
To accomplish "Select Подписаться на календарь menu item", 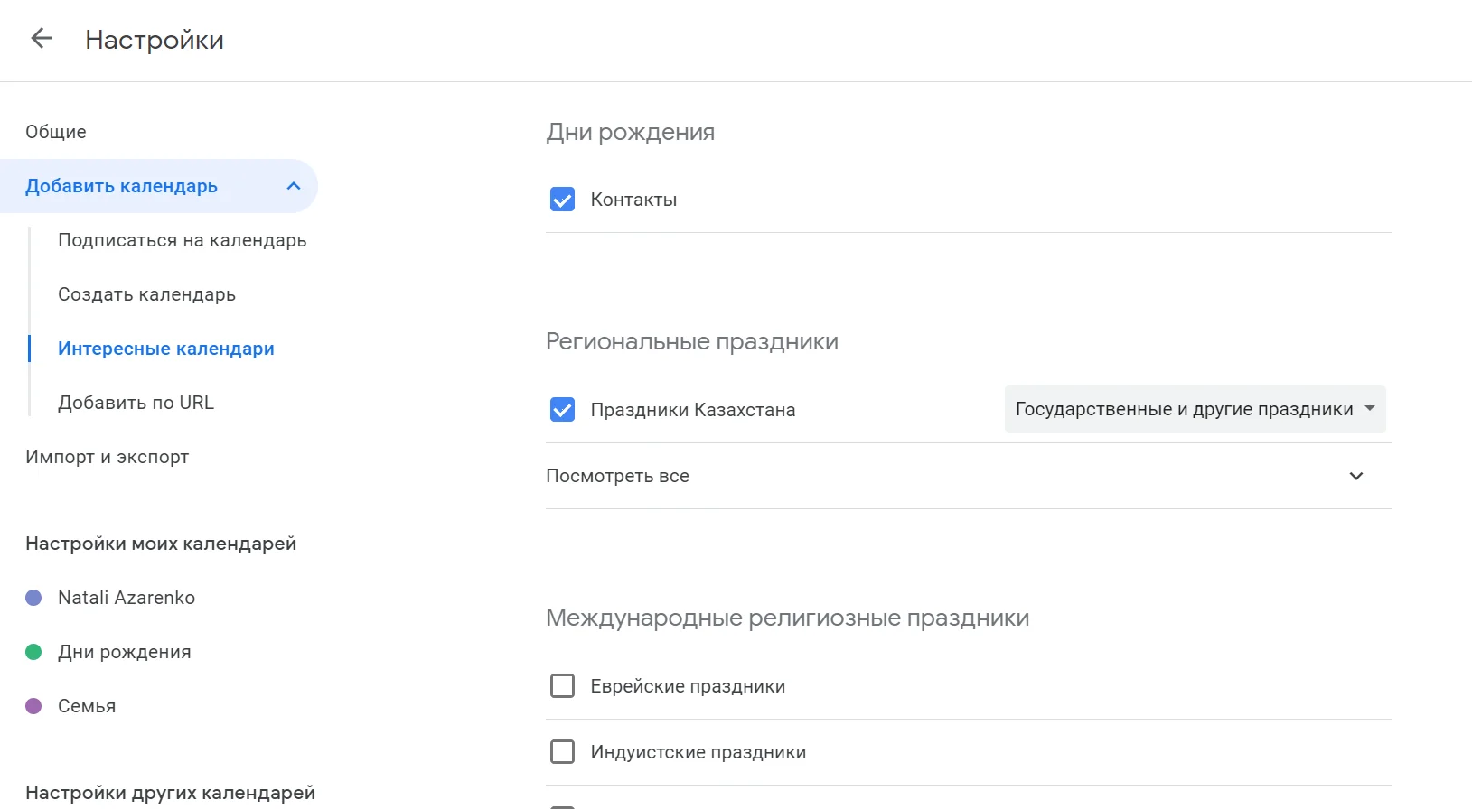I will pyautogui.click(x=182, y=240).
